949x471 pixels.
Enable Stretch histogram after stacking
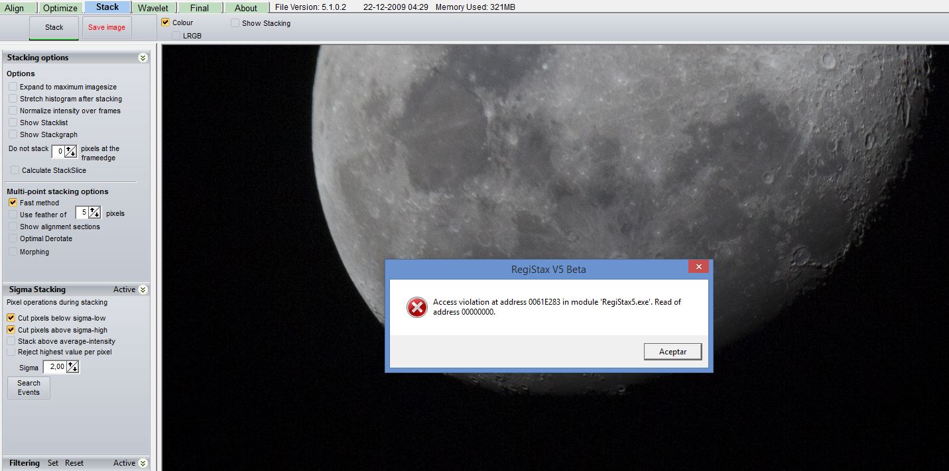tap(13, 99)
